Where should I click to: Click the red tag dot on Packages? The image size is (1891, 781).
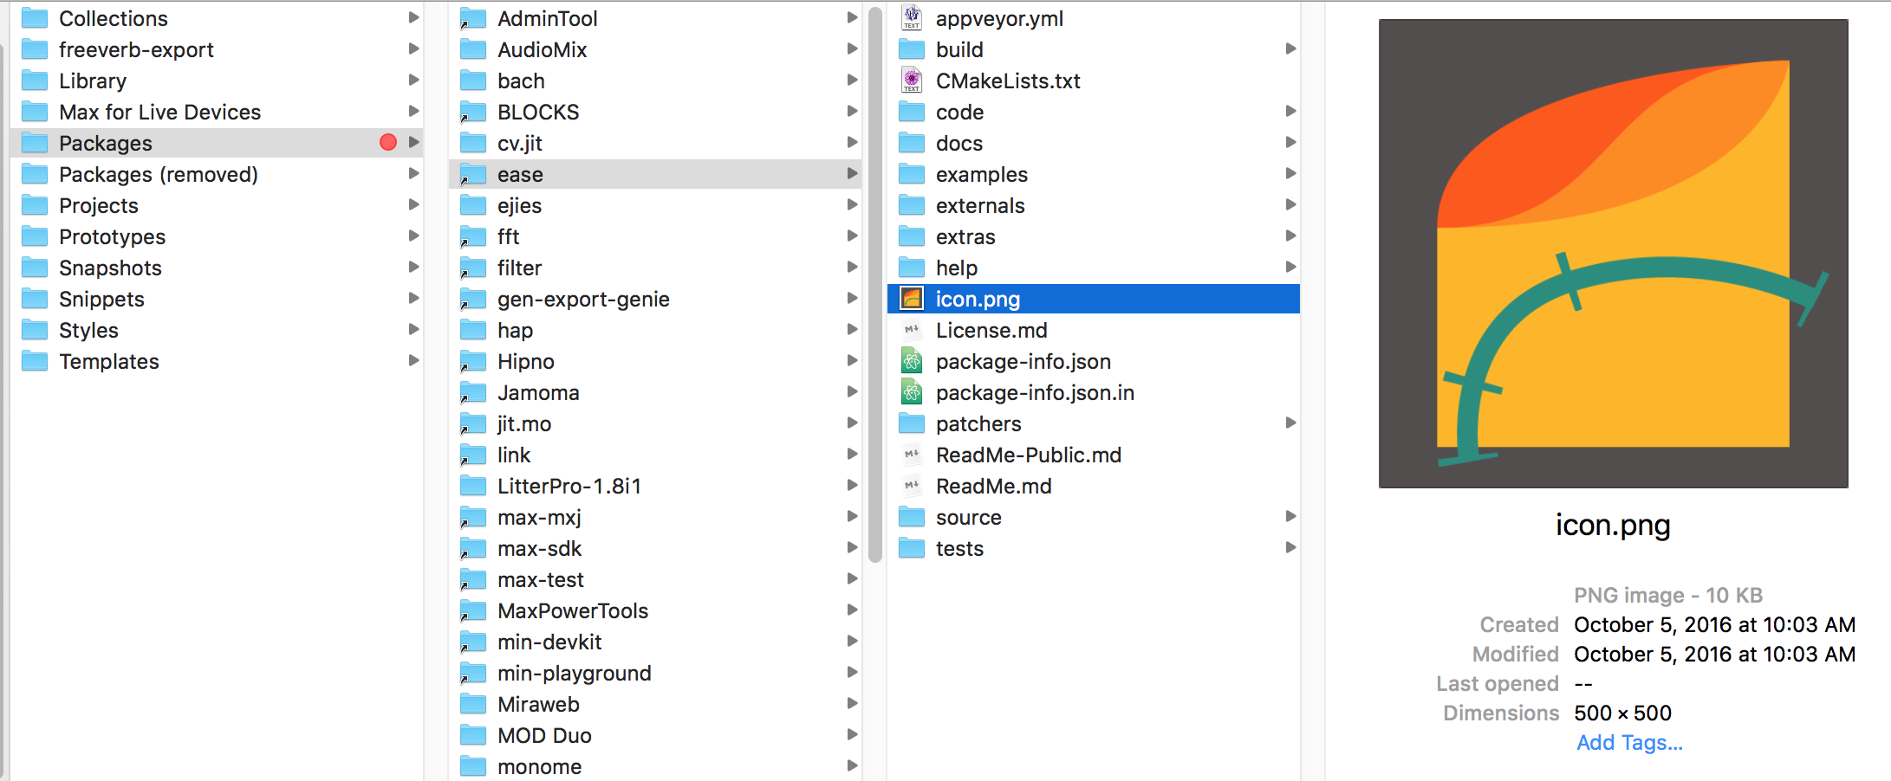point(388,142)
